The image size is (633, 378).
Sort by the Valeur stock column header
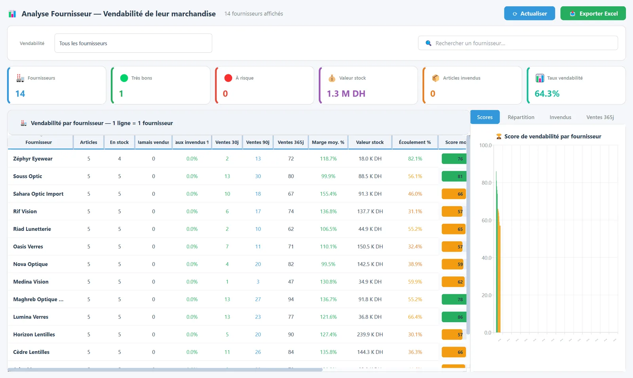[x=370, y=142]
